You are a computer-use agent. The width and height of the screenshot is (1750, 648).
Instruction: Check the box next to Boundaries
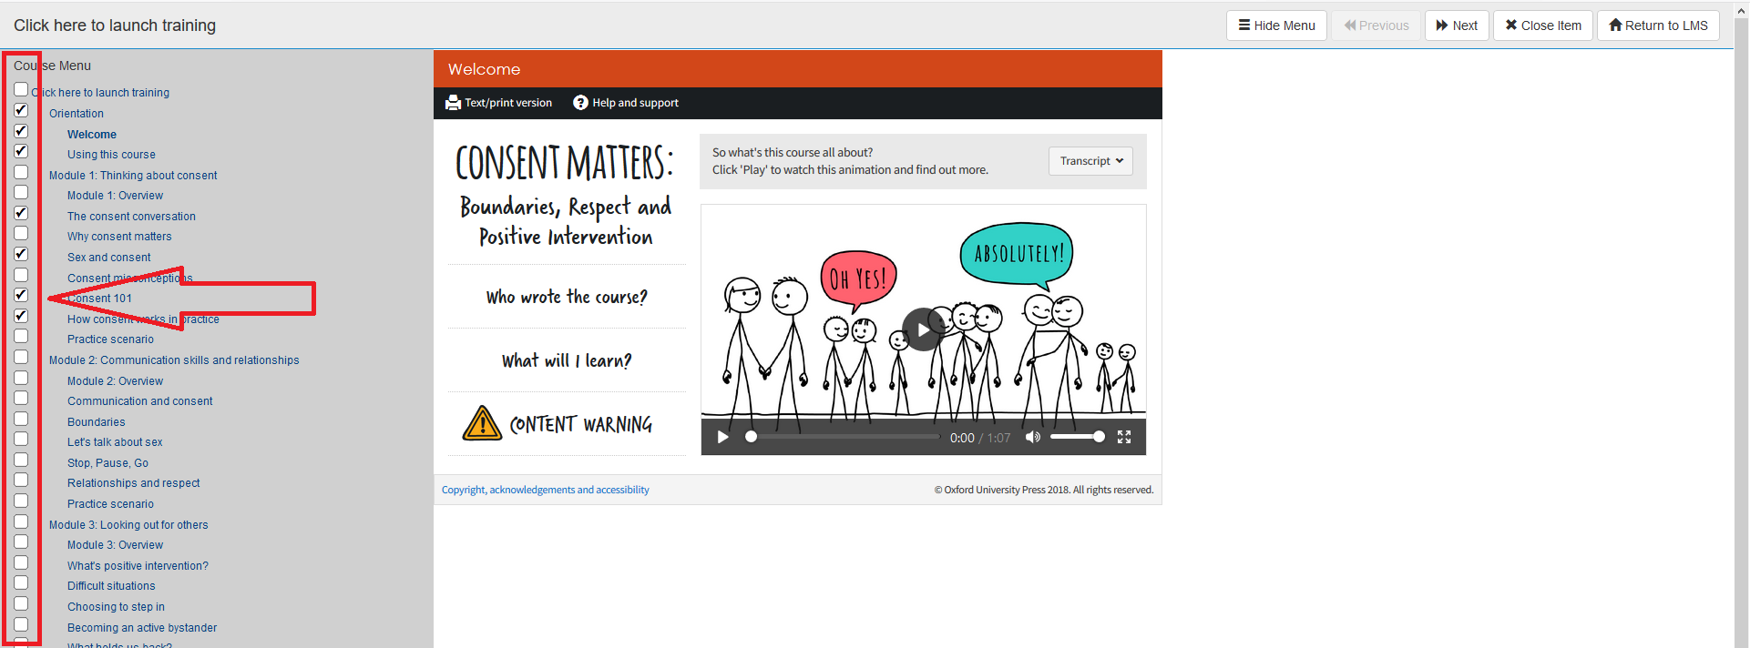click(21, 419)
